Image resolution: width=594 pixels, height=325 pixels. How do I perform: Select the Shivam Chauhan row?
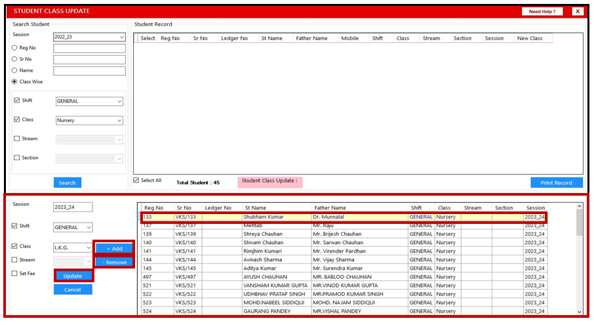[344, 242]
